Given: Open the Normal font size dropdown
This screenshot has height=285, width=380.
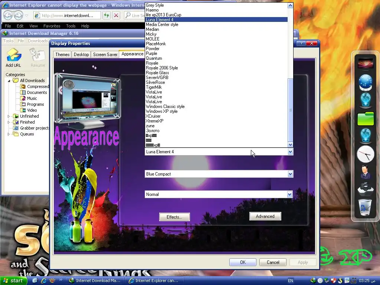Looking at the screenshot, I should tap(289, 194).
